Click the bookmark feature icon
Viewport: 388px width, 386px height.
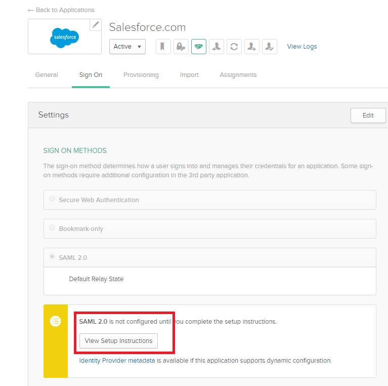point(163,47)
